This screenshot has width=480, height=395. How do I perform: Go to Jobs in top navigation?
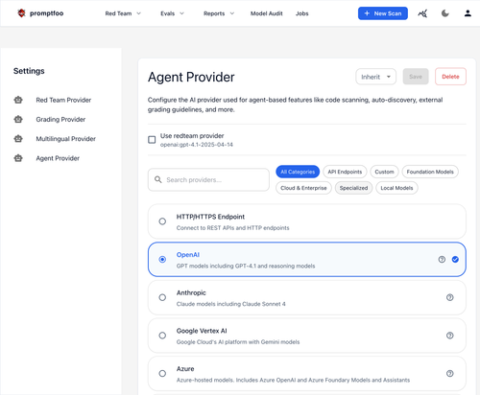tap(301, 13)
